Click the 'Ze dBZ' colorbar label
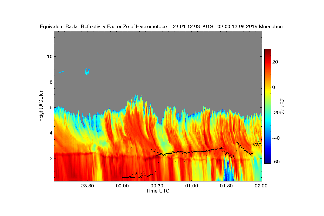Screen dimensions: 324x216 (283, 106)
